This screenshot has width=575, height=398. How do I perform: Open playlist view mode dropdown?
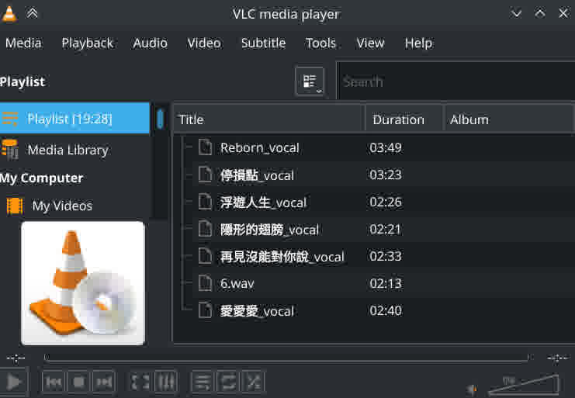pyautogui.click(x=310, y=81)
